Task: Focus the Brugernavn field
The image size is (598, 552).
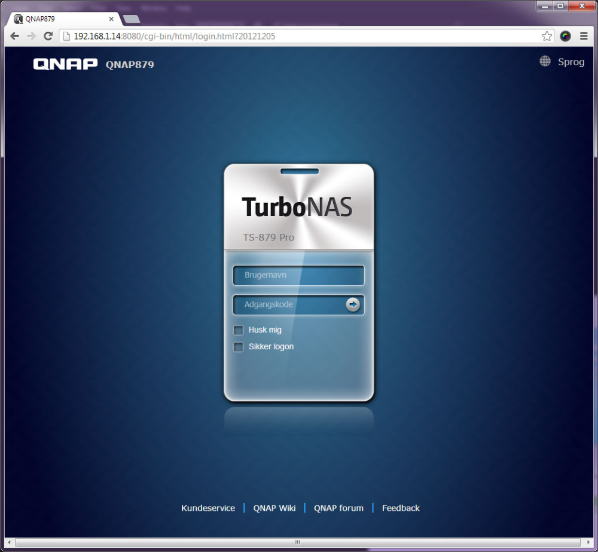Action: point(298,275)
